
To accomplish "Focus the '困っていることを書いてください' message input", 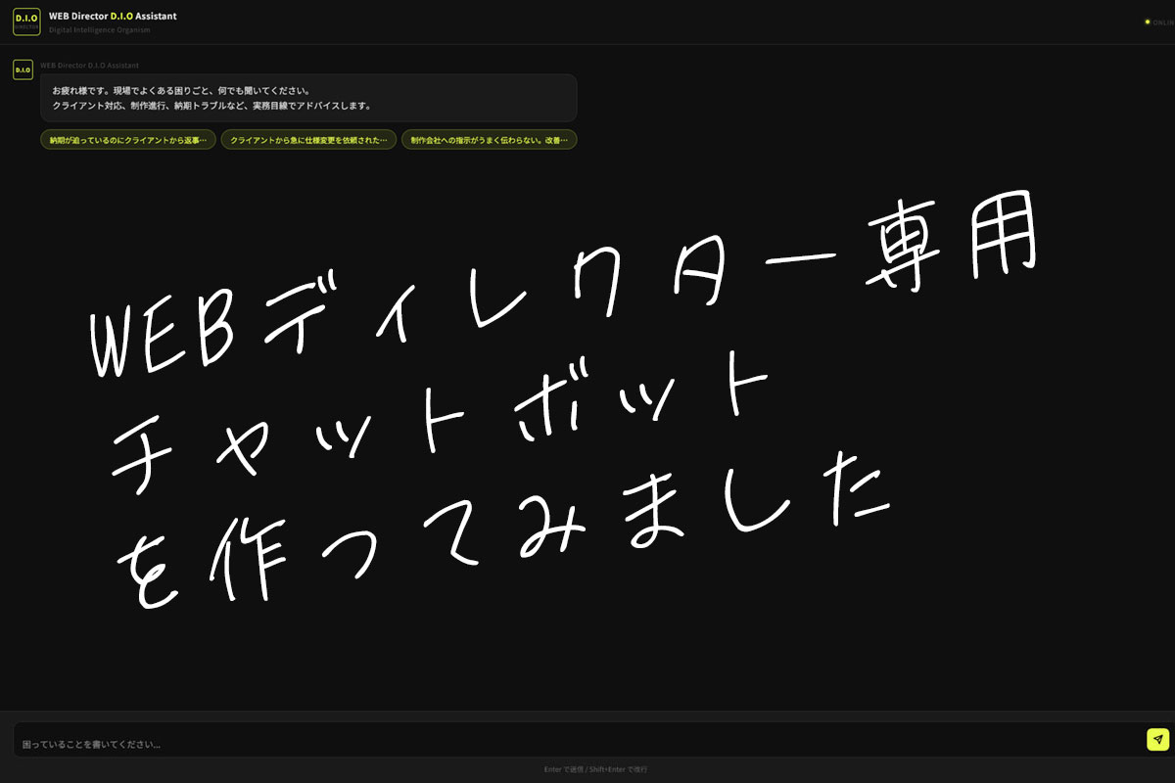I will (578, 744).
